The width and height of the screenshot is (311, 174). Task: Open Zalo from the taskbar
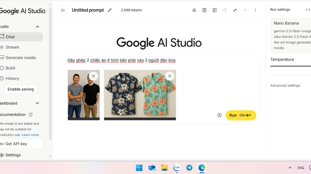[x=177, y=168]
